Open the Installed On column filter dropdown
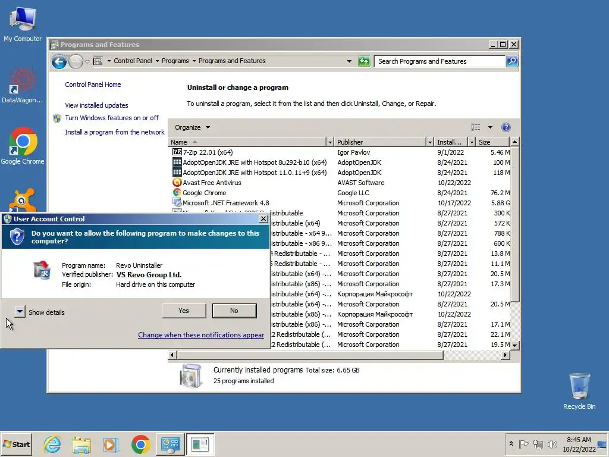609x457 pixels. click(x=472, y=142)
